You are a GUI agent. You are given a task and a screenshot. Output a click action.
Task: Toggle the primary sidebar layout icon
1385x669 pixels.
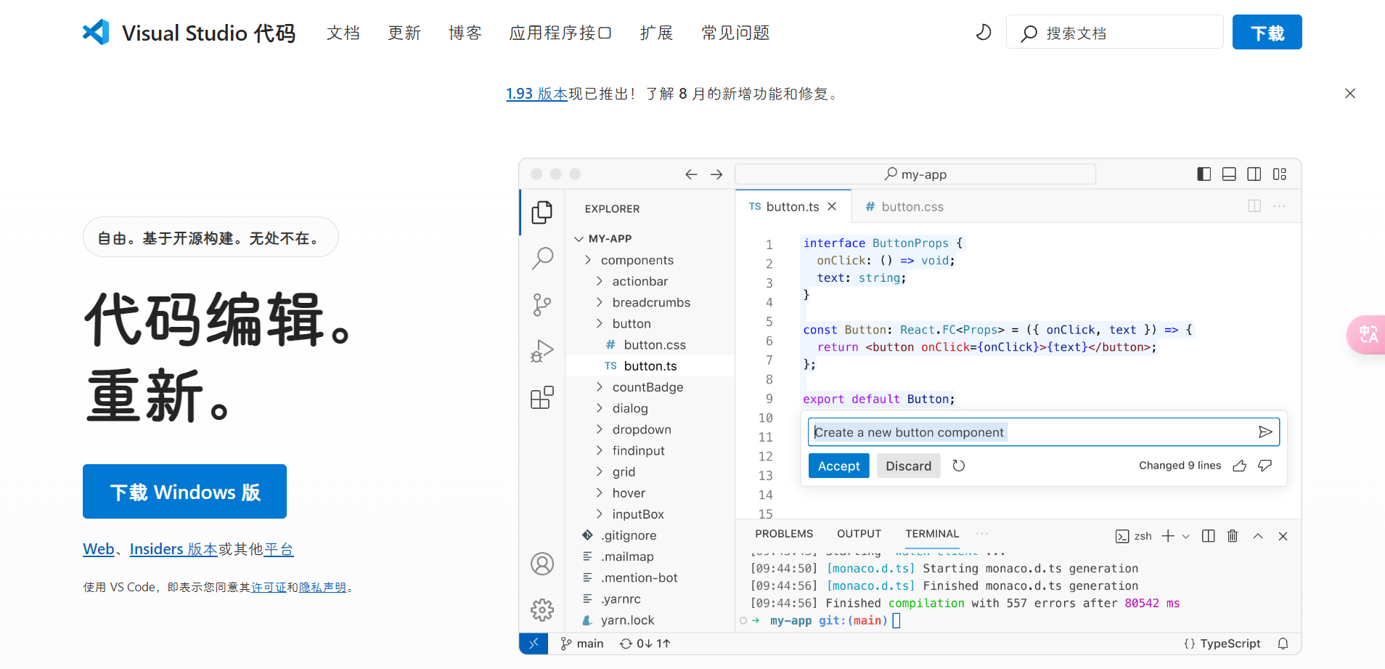pos(1204,174)
